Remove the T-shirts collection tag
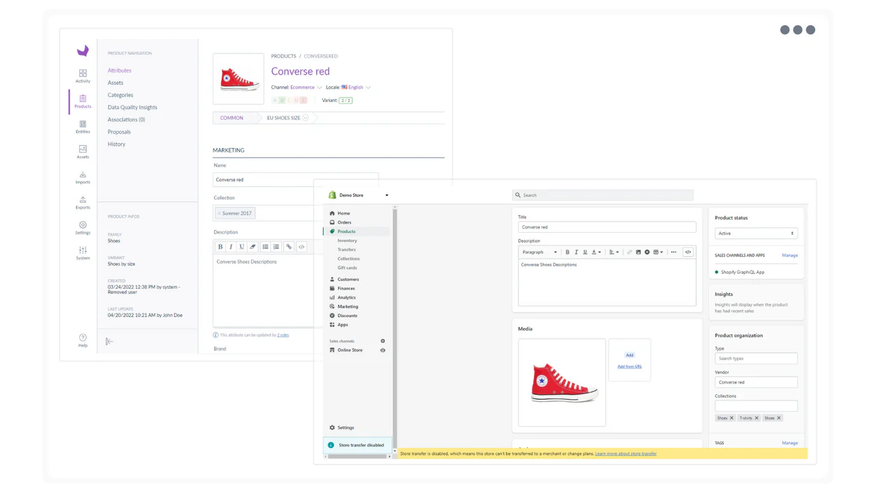The width and height of the screenshot is (876, 493). tap(756, 418)
